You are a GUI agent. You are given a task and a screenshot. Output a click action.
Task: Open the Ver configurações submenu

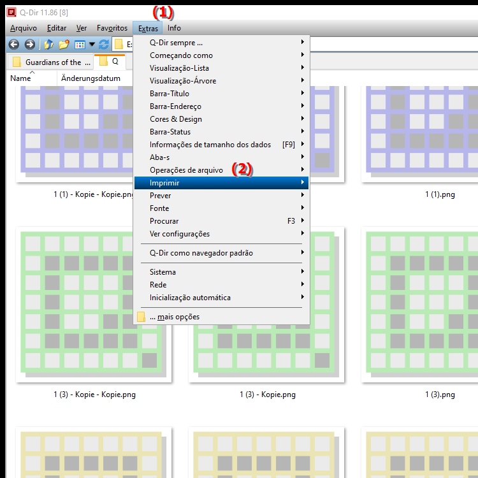pyautogui.click(x=221, y=234)
